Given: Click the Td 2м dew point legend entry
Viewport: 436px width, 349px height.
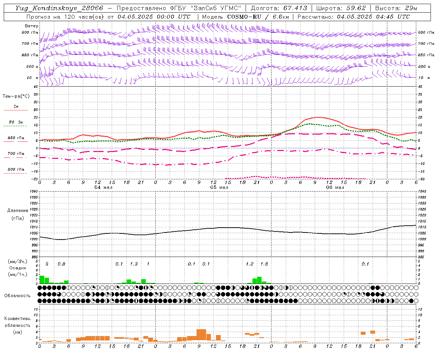Looking at the screenshot, I should click(x=16, y=122).
